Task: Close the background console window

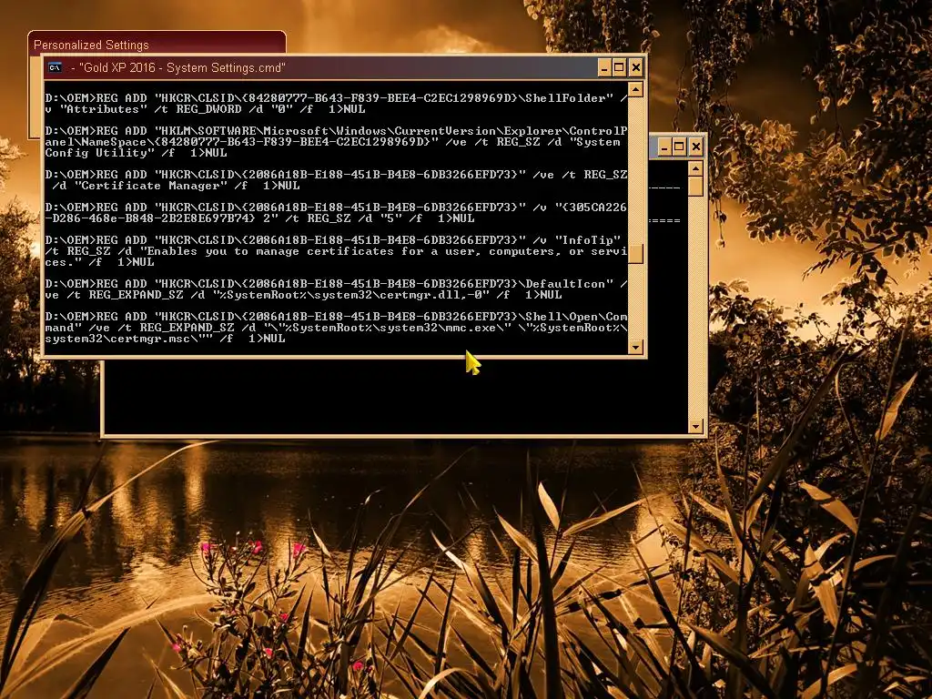Action: coord(695,147)
